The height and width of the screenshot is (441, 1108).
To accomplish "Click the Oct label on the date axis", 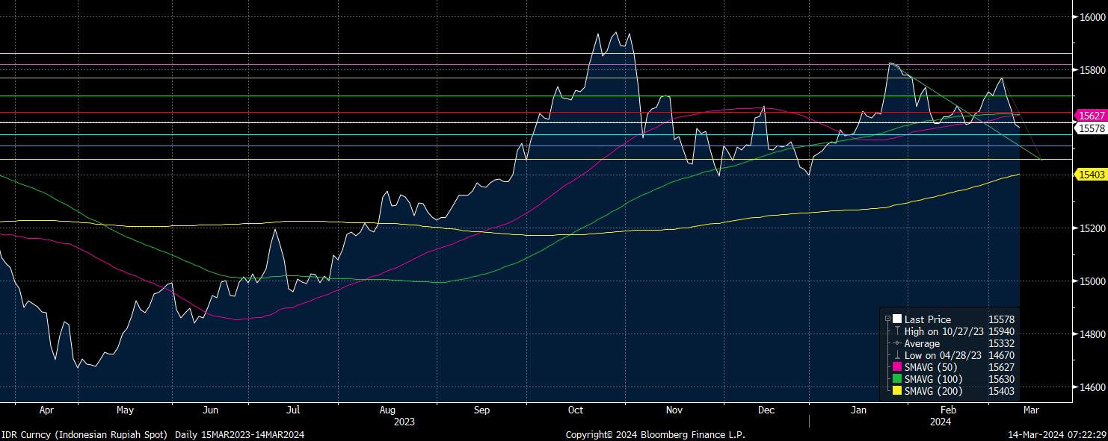I will tap(576, 410).
